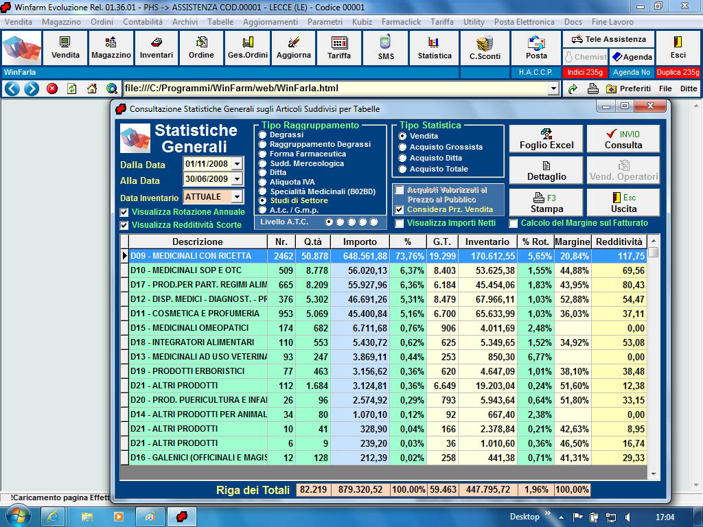Open the Farmaclick menu
This screenshot has width=703, height=527.
coord(401,22)
